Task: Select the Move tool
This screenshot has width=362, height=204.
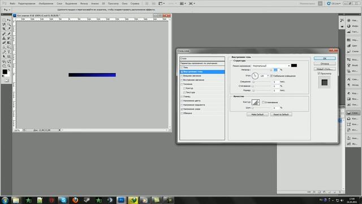Action: tap(9, 20)
